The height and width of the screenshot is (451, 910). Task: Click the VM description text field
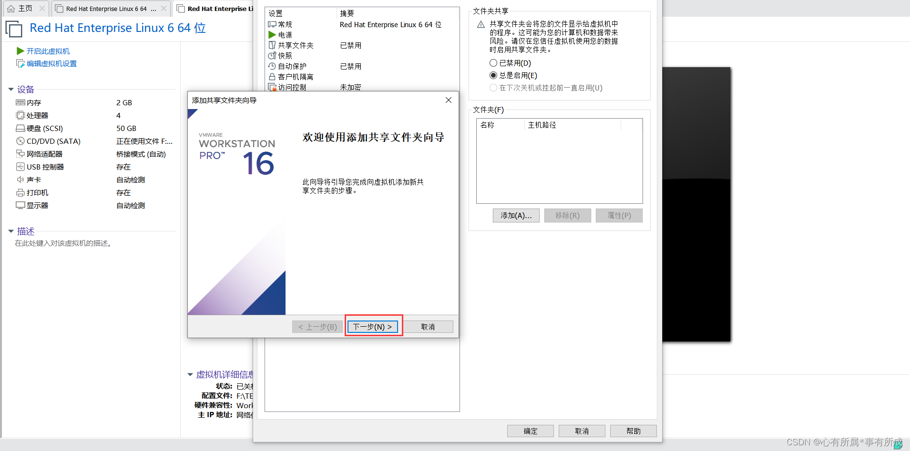point(63,243)
